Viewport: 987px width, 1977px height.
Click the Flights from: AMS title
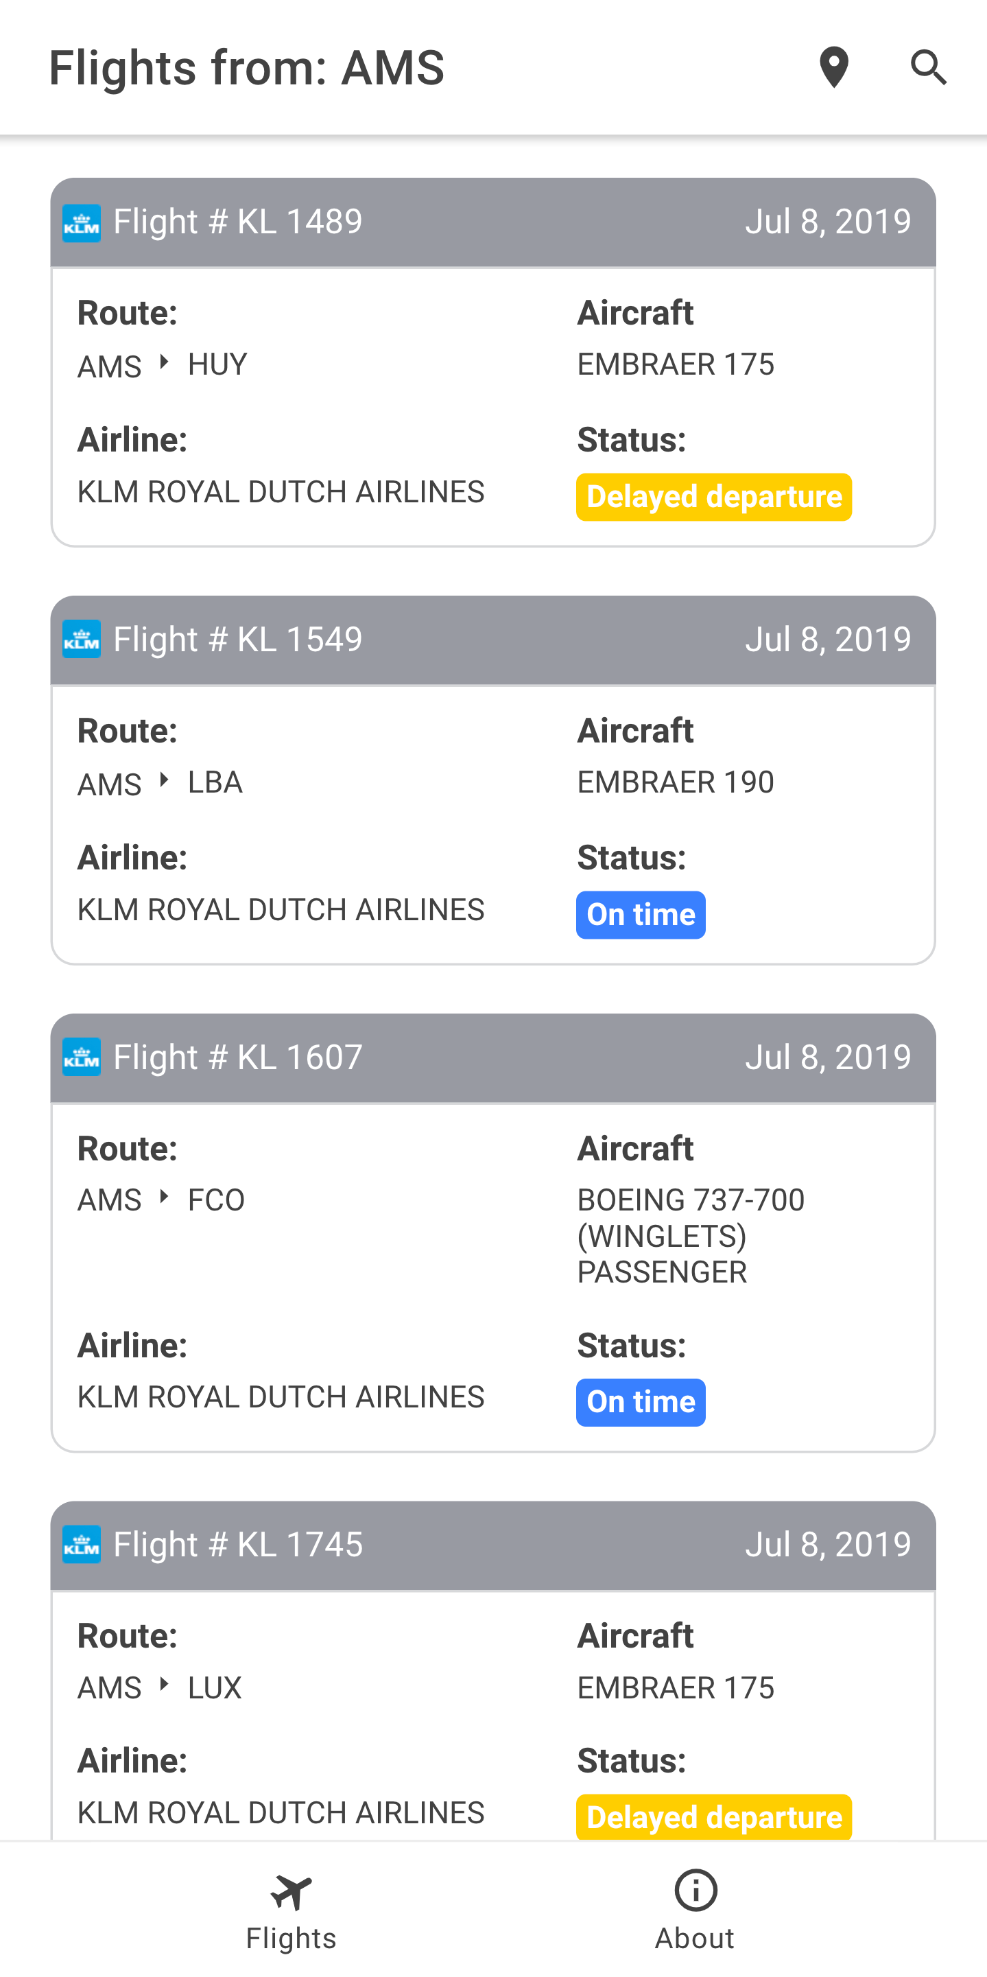point(246,67)
